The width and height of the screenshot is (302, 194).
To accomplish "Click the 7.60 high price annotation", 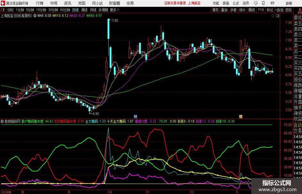I will point(115,21).
